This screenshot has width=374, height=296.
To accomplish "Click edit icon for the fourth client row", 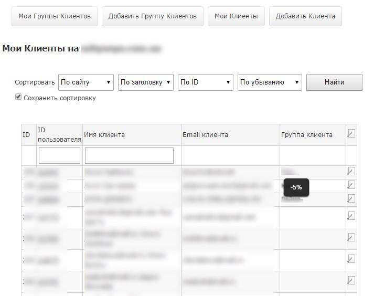I will tap(351, 216).
